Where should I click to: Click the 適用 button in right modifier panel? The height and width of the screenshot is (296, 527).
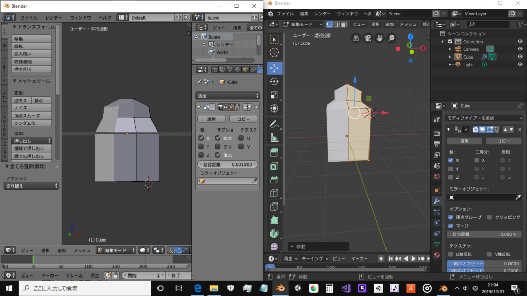click(464, 141)
